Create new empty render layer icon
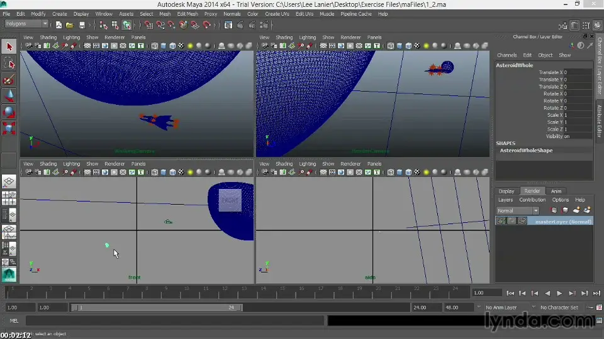This screenshot has width=604, height=339. click(x=576, y=210)
